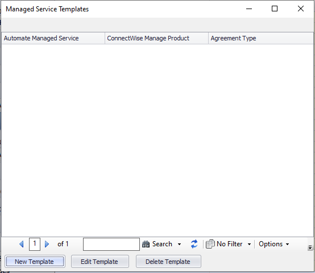The height and width of the screenshot is (273, 315).
Task: Click the No Filter copy-pages icon
Action: (210, 244)
